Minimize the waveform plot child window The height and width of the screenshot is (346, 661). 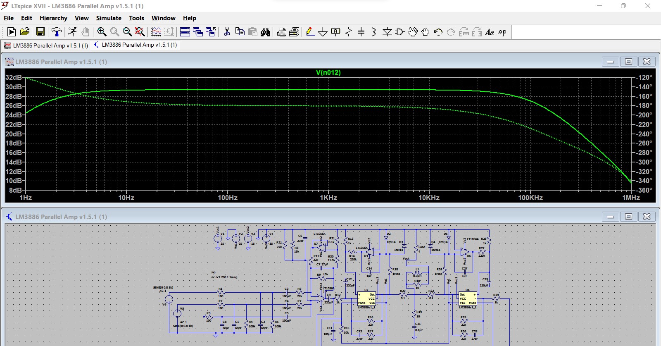point(610,62)
